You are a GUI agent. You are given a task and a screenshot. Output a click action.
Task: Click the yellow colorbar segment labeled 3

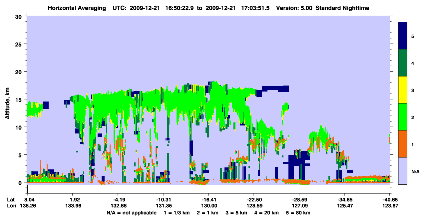click(x=403, y=90)
